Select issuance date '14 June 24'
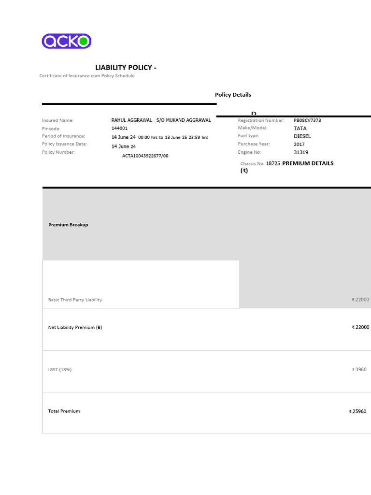The image size is (371, 495). tap(124, 146)
